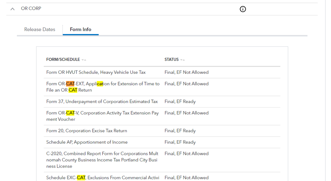Image resolution: width=331 pixels, height=181 pixels.
Task: Select Form 37 Underpayment of Estimated Tax
Action: coord(102,102)
